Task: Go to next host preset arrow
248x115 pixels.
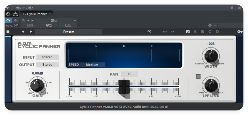Action: click(x=32, y=20)
